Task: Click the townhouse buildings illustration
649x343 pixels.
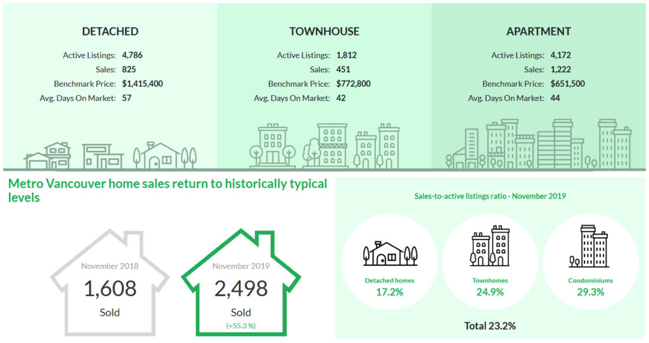Action: 324,146
